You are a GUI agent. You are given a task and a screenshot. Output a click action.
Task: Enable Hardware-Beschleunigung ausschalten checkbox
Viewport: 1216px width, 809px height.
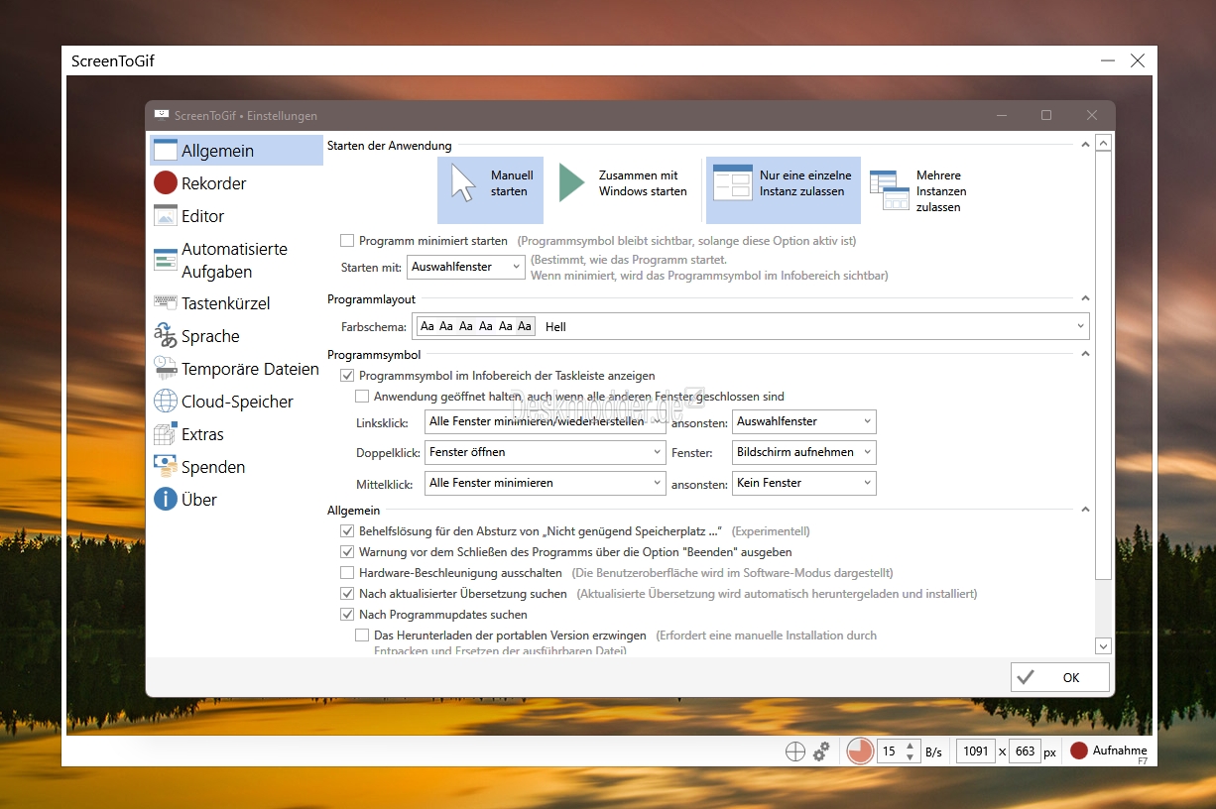coord(347,573)
